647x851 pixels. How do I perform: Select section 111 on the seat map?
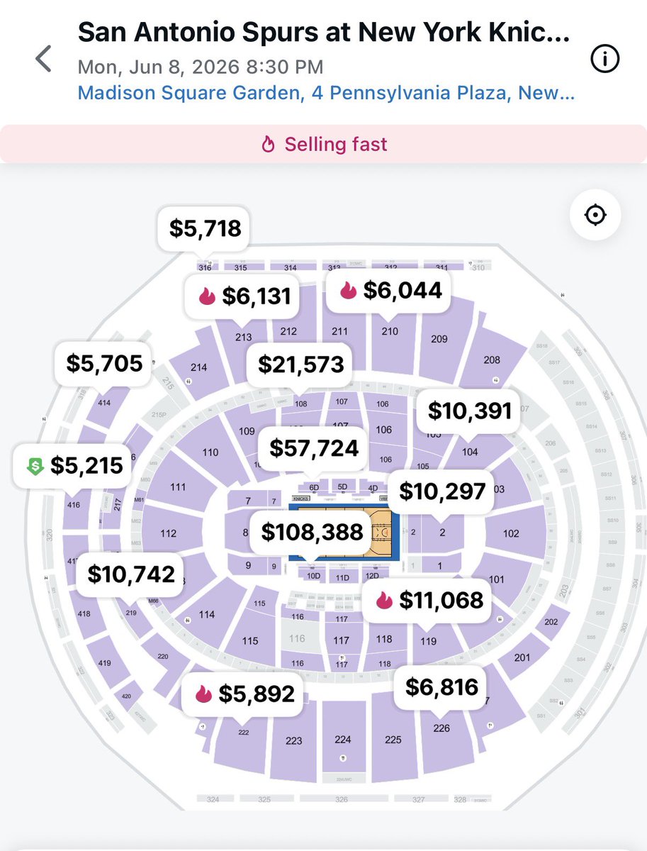pyautogui.click(x=178, y=487)
